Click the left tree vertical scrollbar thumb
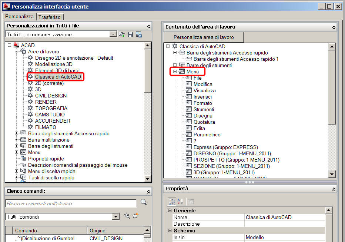 tap(147, 71)
